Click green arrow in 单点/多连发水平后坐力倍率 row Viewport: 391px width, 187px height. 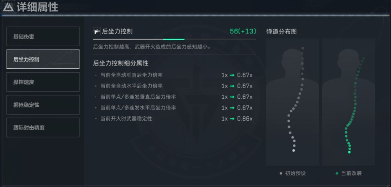coord(232,108)
